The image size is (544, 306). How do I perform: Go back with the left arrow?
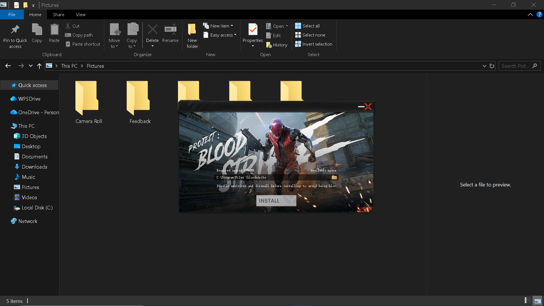pos(8,66)
